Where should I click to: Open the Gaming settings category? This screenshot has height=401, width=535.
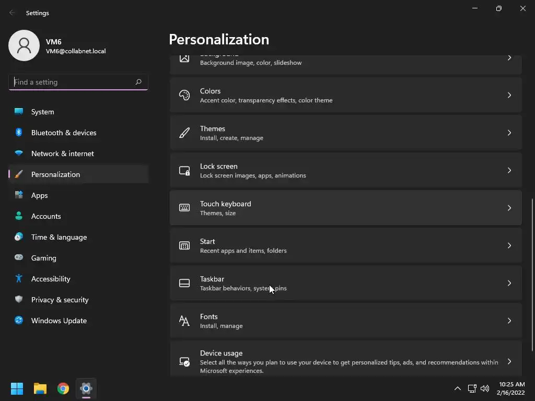(43, 258)
